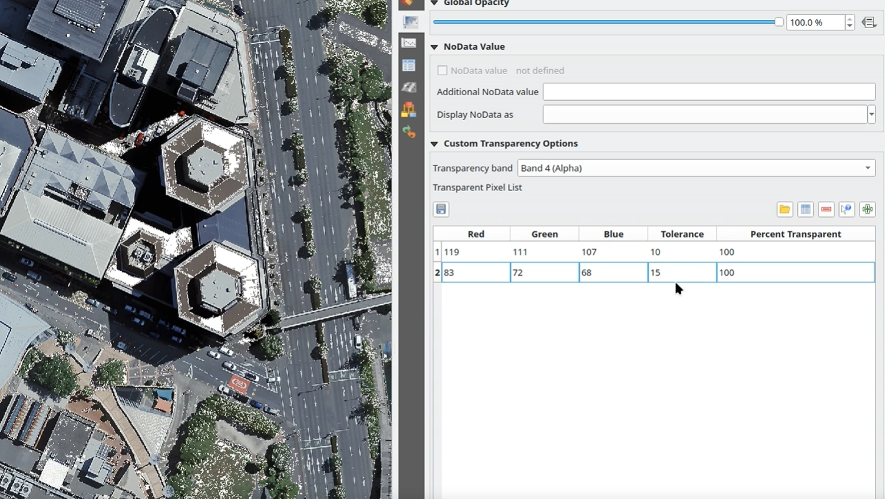
Task: Collapse the Custom Transparency Options section
Action: pos(434,144)
